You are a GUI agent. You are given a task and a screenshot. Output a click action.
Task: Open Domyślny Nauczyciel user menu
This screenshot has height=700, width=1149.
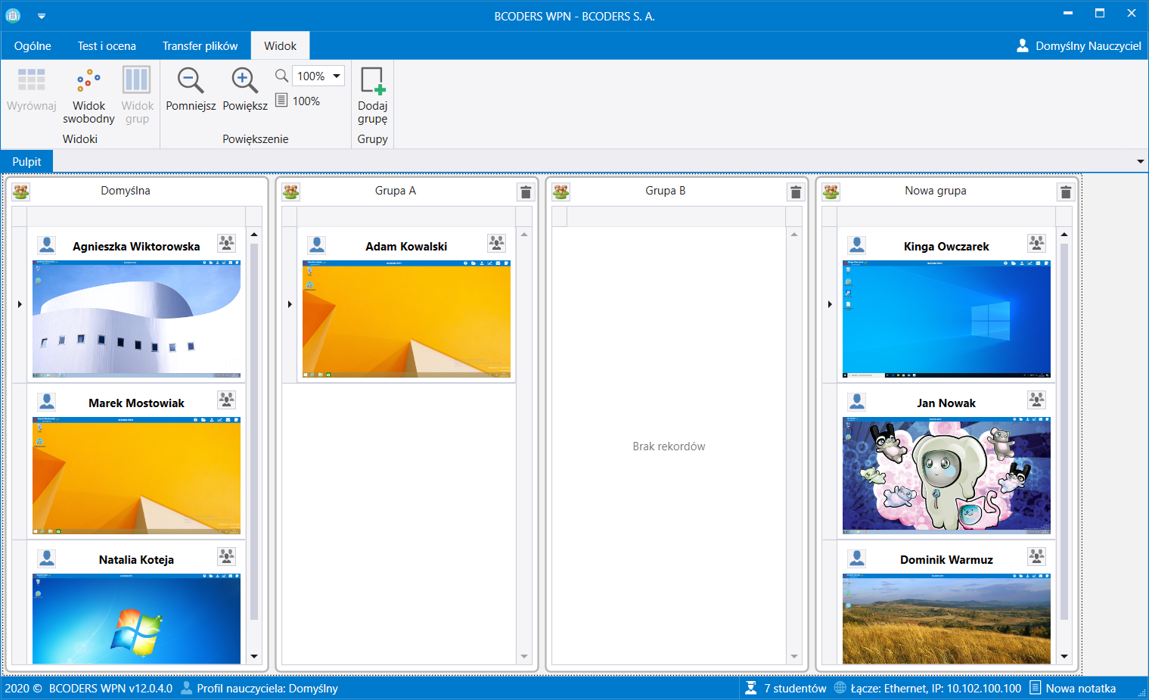[1079, 45]
